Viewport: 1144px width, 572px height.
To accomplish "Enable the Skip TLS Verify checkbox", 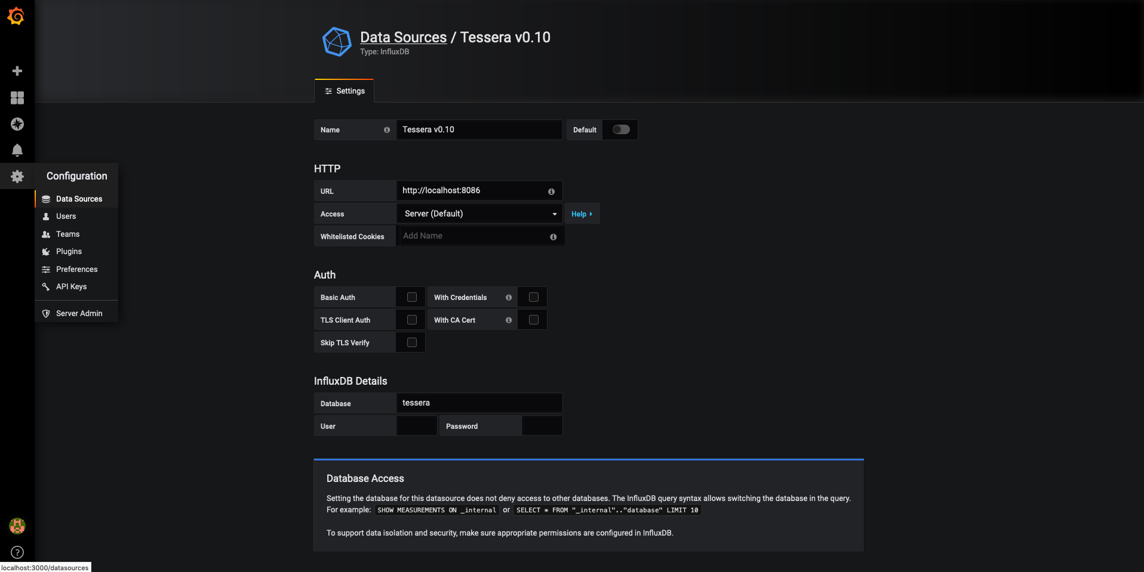I will point(412,342).
